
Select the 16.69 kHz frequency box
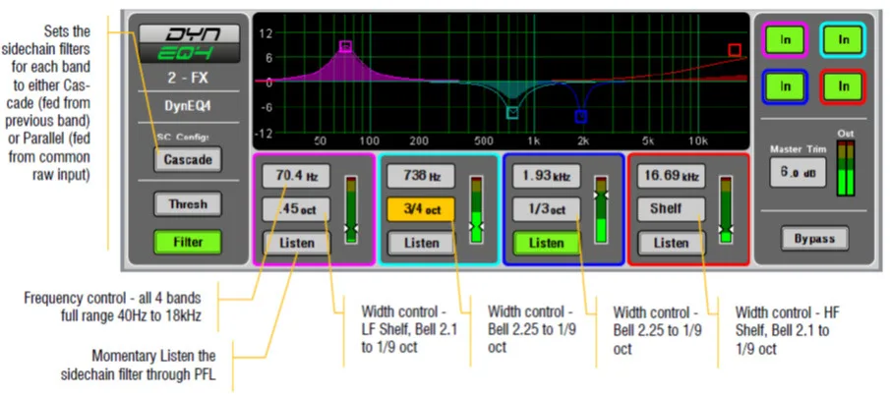[672, 176]
